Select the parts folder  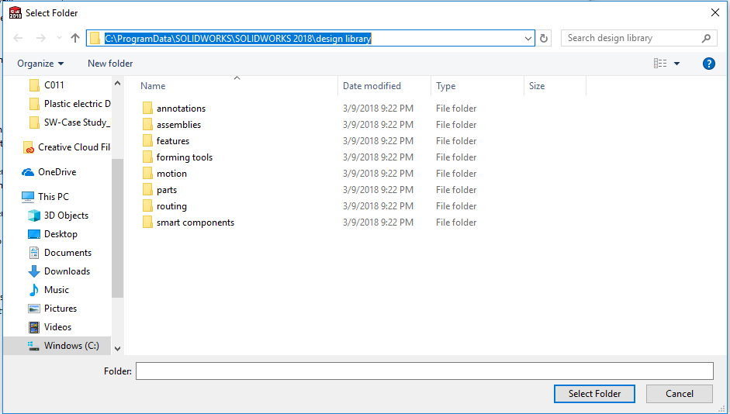click(167, 190)
